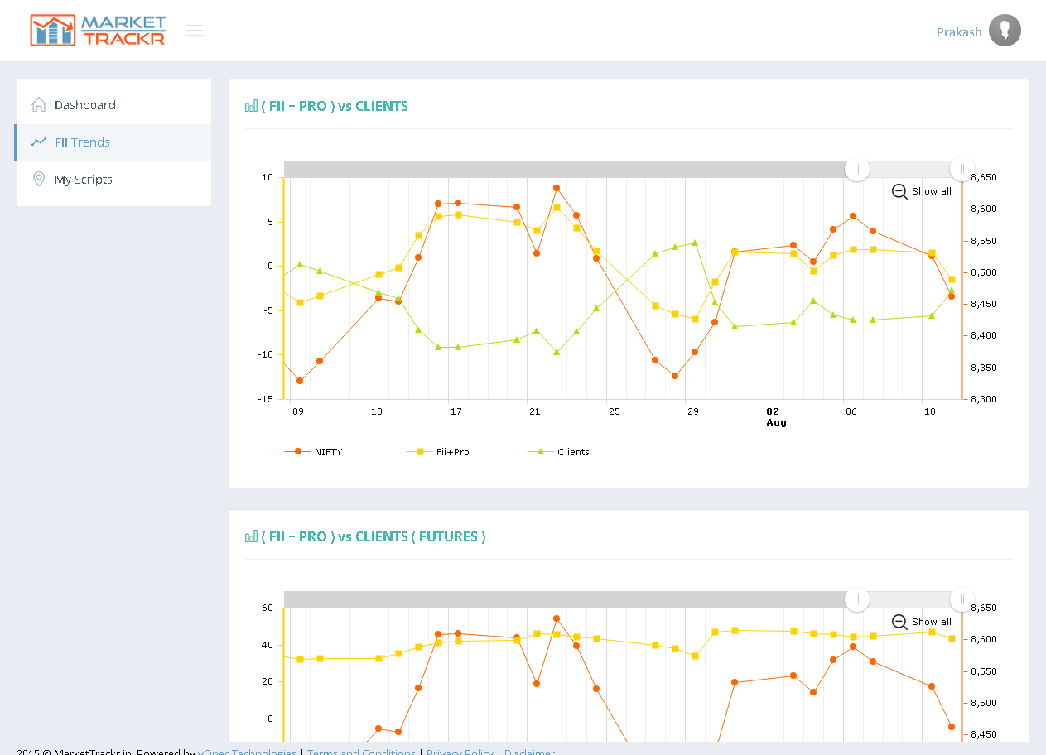
Task: Click the NIFTY peak data point on the 22nd
Action: tap(557, 188)
